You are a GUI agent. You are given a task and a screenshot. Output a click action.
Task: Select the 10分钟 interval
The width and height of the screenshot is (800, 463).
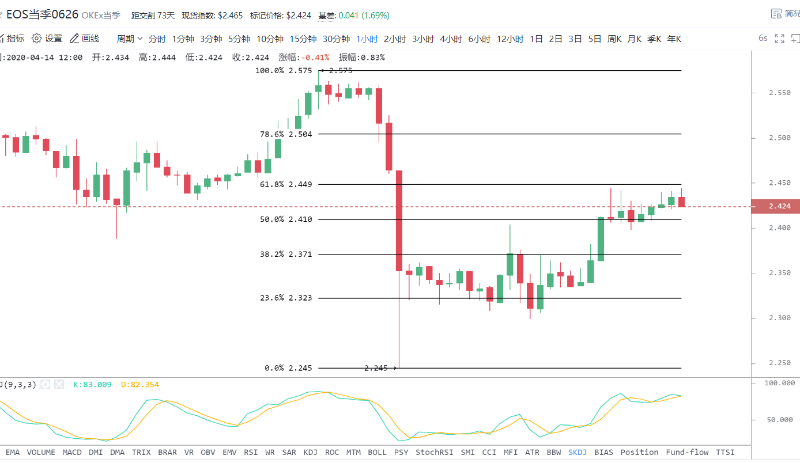[270, 39]
